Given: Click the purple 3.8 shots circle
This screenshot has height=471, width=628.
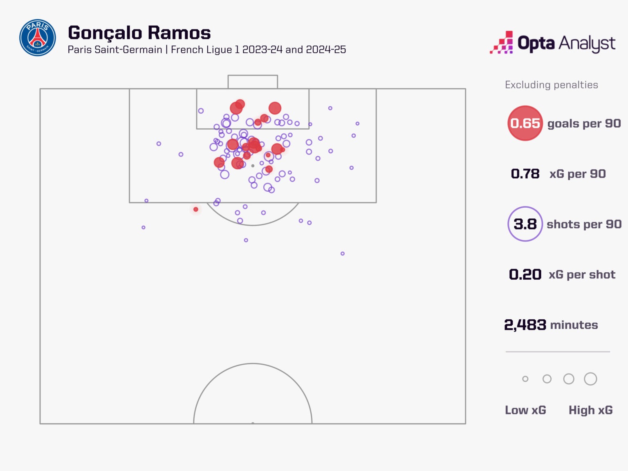Looking at the screenshot, I should point(525,224).
